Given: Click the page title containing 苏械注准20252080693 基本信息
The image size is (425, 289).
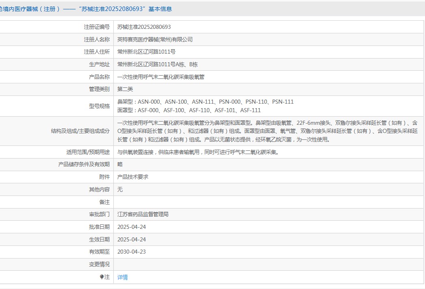Looking at the screenshot, I should [x=86, y=9].
